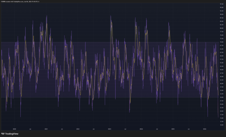This screenshot has width=226, height=137.
Task: Select the 2020 label on time axis
Action: [x=14, y=129]
